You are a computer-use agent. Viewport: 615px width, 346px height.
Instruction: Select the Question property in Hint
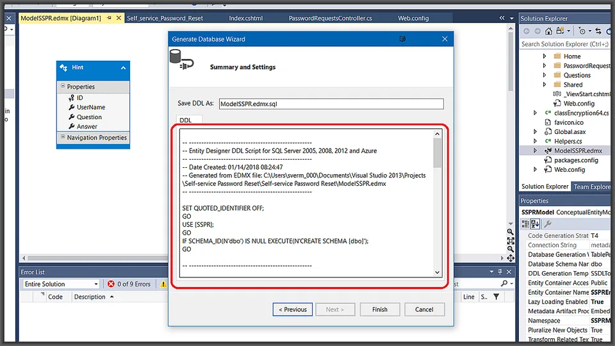(89, 117)
